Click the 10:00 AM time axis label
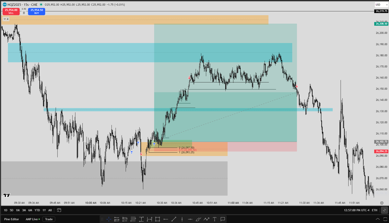The height and width of the screenshot is (223, 389). pos(91,203)
